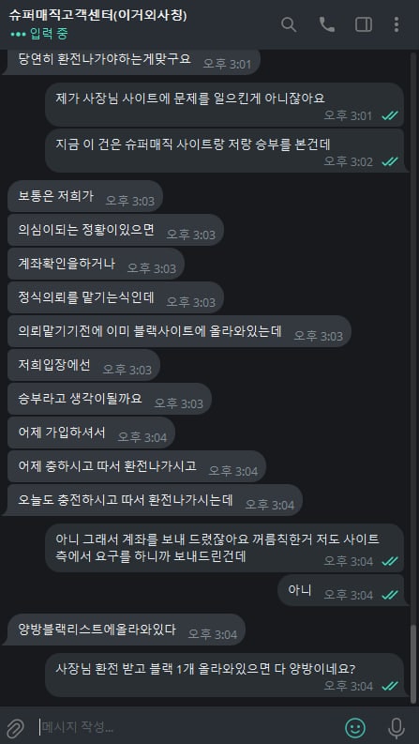419x744 pixels.
Task: Click message 의심이되는 정황이있으면
Action: (115, 230)
